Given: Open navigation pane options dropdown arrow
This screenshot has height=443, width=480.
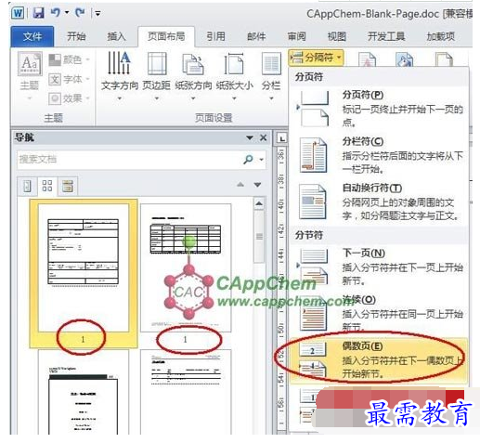Looking at the screenshot, I should click(x=250, y=137).
